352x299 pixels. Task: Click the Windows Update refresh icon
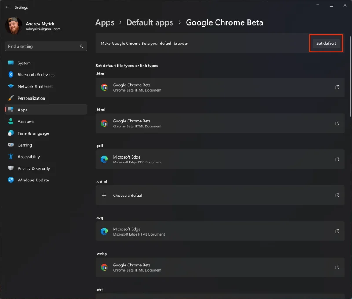point(11,180)
